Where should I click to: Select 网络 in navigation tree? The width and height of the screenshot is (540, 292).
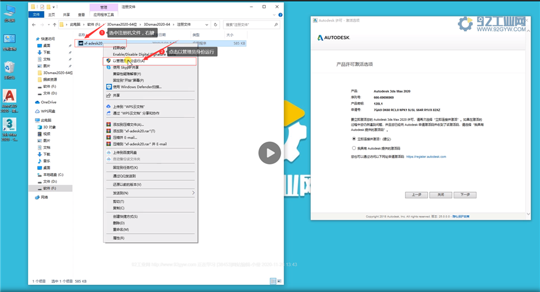point(44,197)
